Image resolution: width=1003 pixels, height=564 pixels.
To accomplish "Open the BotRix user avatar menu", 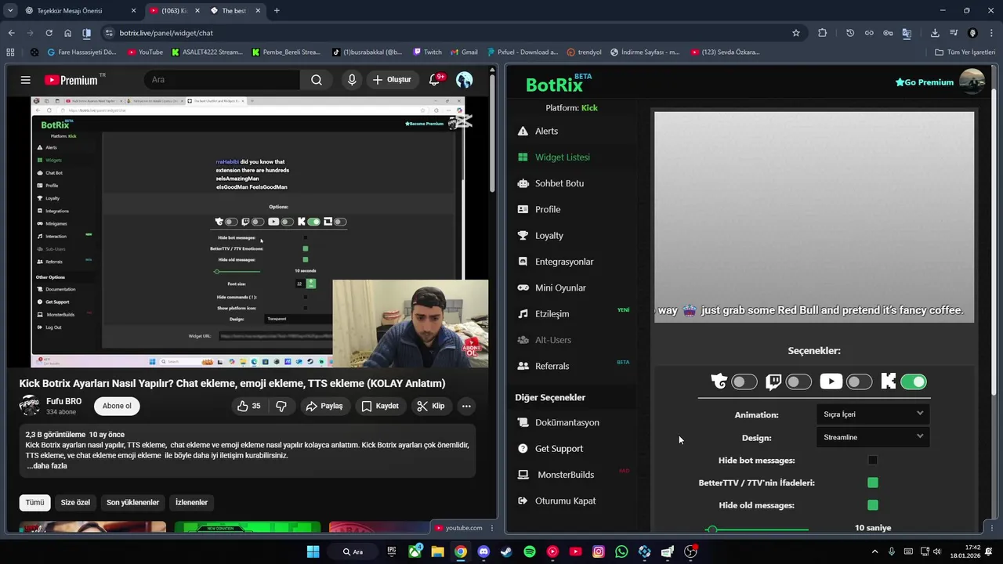I will [972, 81].
